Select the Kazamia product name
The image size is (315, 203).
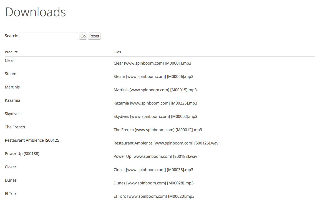12,100
